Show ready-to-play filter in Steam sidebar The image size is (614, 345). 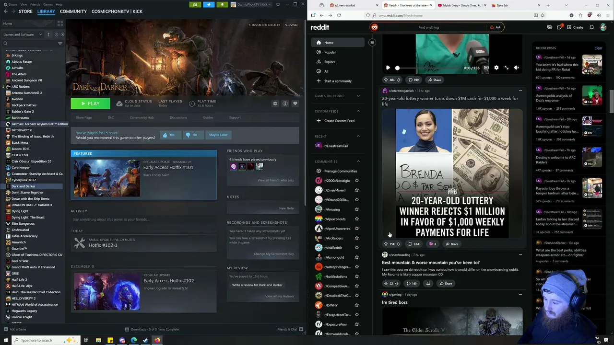[62, 34]
